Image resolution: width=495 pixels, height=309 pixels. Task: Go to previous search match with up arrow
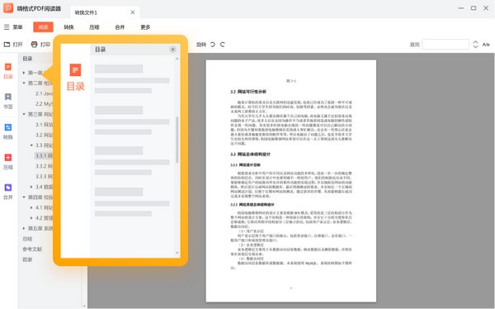coord(475,42)
